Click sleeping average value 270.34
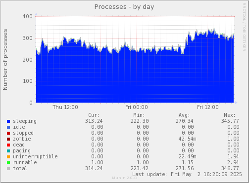 click(184, 121)
